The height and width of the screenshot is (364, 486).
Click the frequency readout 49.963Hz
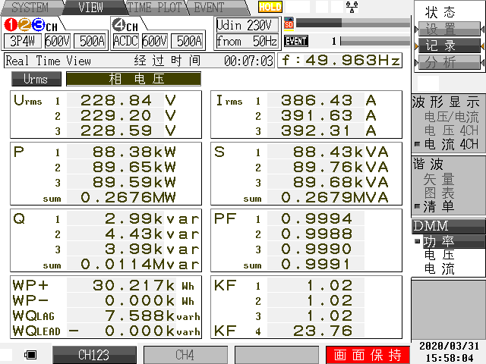pos(341,60)
